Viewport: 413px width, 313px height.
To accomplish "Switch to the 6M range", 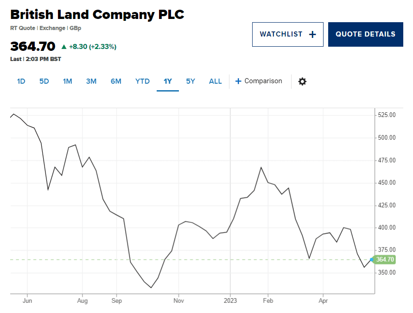I will tap(116, 81).
